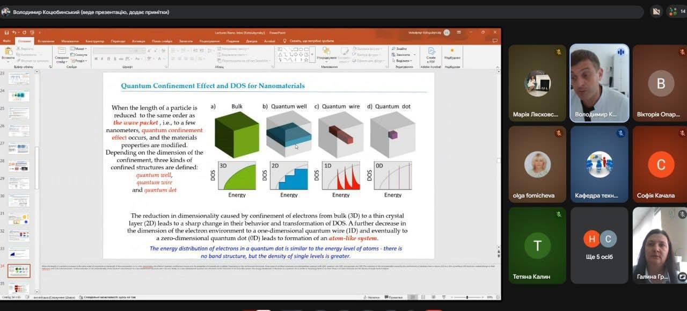Click the bulleted list icon
The width and height of the screenshot is (687, 311).
click(174, 49)
